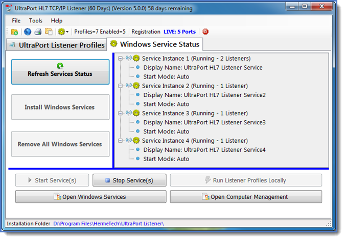Open the dropdown arrow next to gear icon
345x240 pixels.
(67, 32)
